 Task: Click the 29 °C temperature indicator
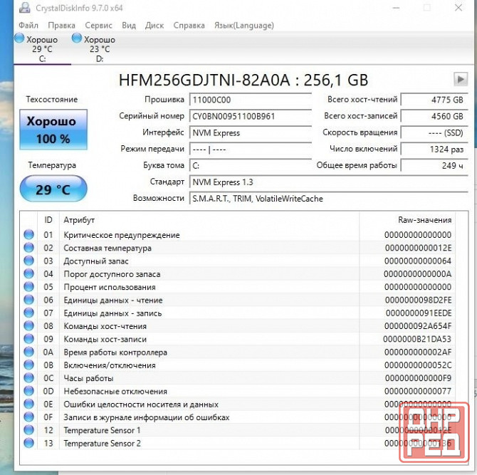(x=53, y=189)
